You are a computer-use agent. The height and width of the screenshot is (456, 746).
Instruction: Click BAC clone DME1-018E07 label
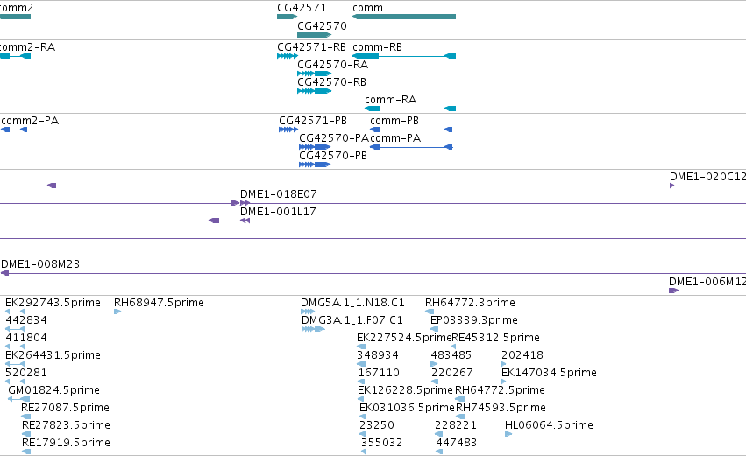coord(278,194)
